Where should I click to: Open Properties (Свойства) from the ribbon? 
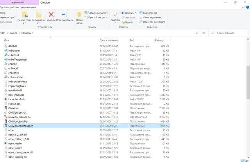pyautogui.click(x=115, y=15)
